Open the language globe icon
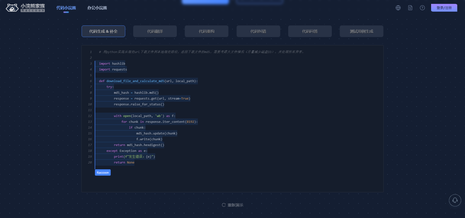 pyautogui.click(x=398, y=8)
